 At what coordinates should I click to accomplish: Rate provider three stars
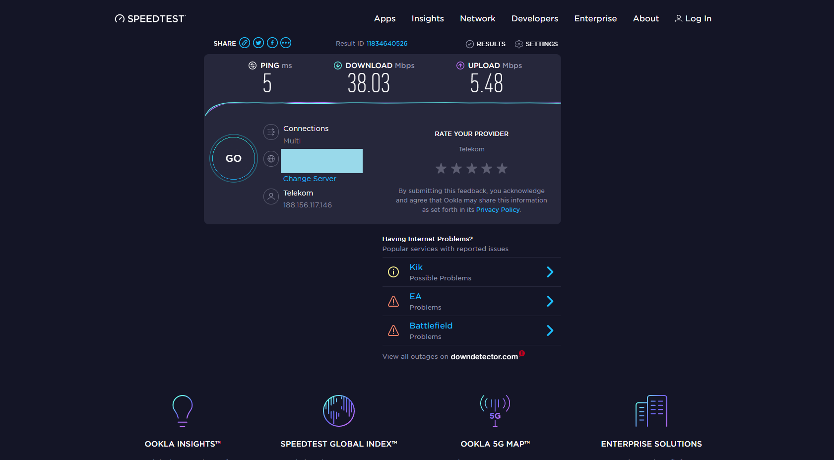pos(472,169)
